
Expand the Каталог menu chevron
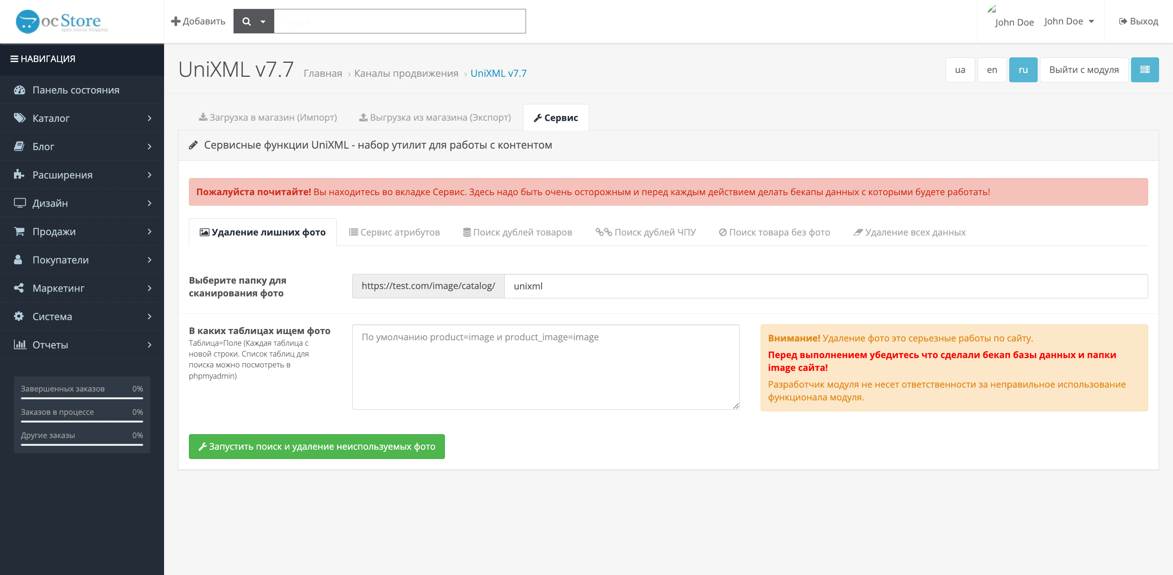coord(149,118)
